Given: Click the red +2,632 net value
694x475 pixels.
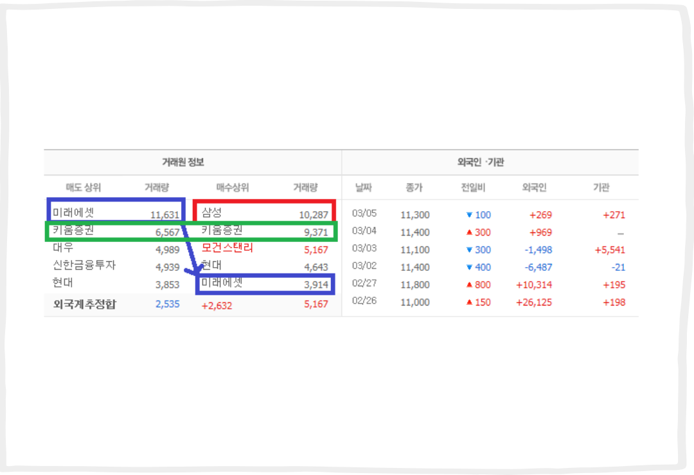Looking at the screenshot, I should click(x=217, y=306).
